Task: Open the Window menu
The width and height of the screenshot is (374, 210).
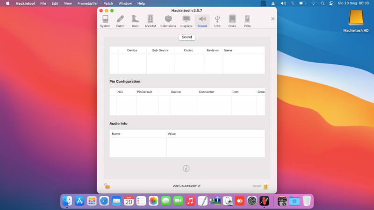Action: [125, 3]
